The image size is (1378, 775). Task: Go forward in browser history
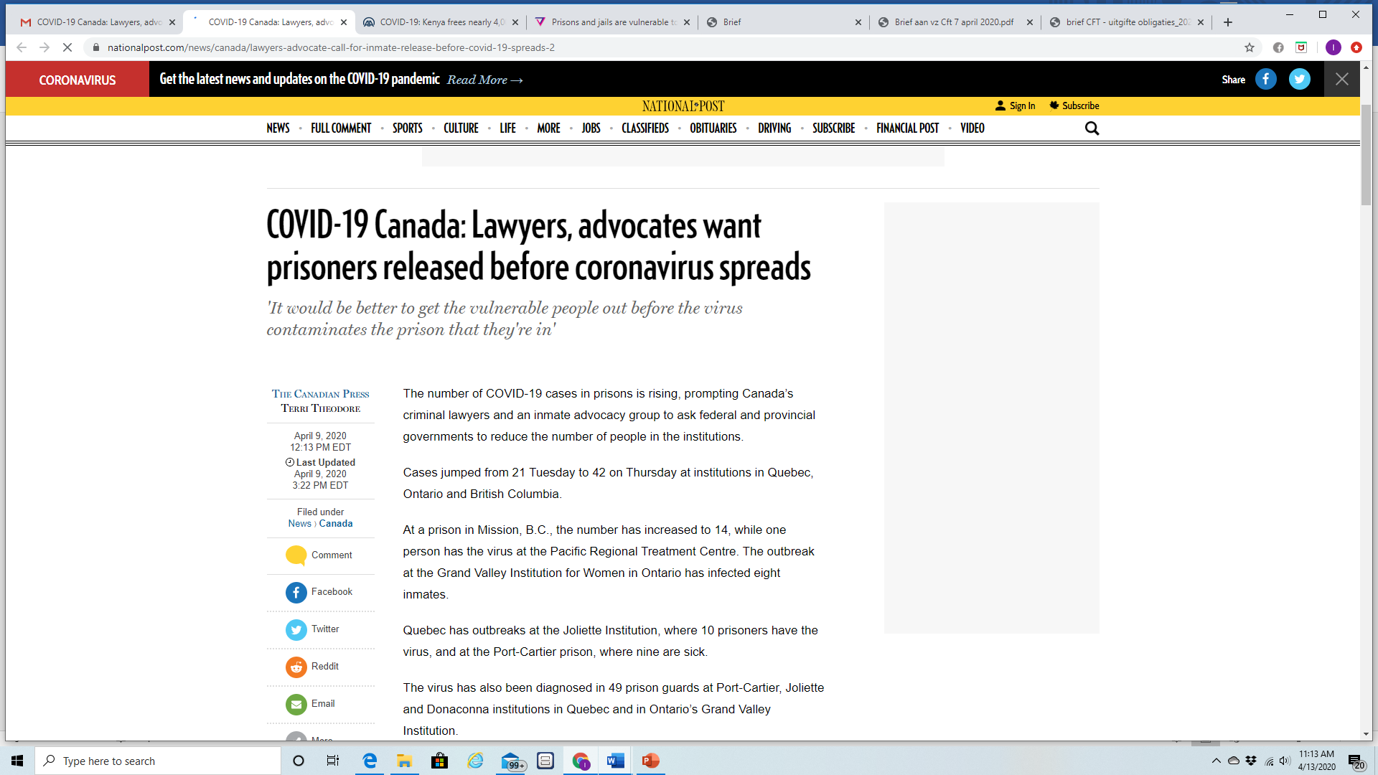click(x=44, y=47)
